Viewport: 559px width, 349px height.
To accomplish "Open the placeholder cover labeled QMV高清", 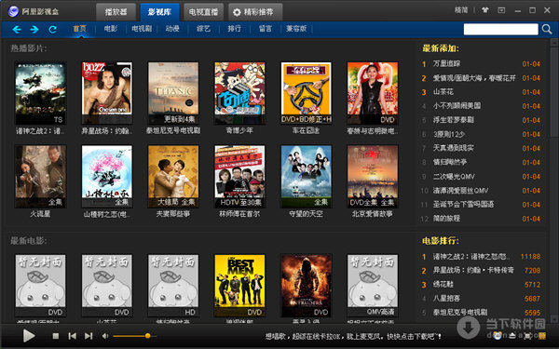I will (x=373, y=286).
